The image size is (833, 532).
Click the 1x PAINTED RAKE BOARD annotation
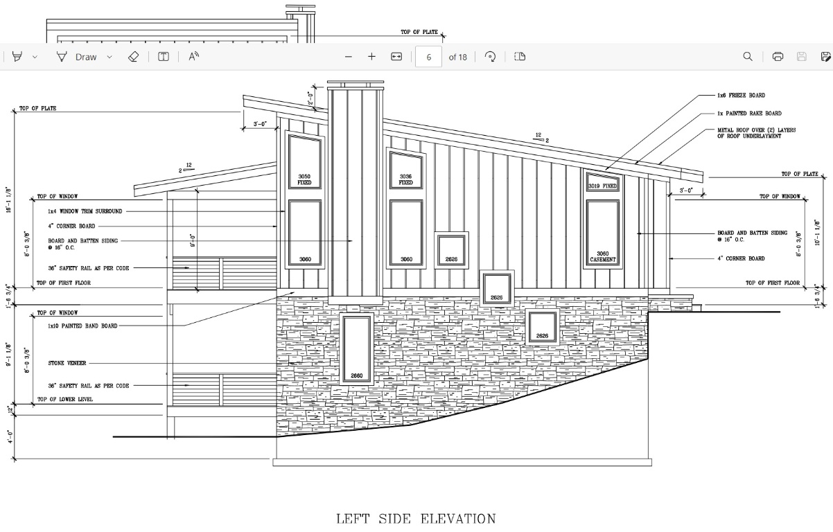749,114
